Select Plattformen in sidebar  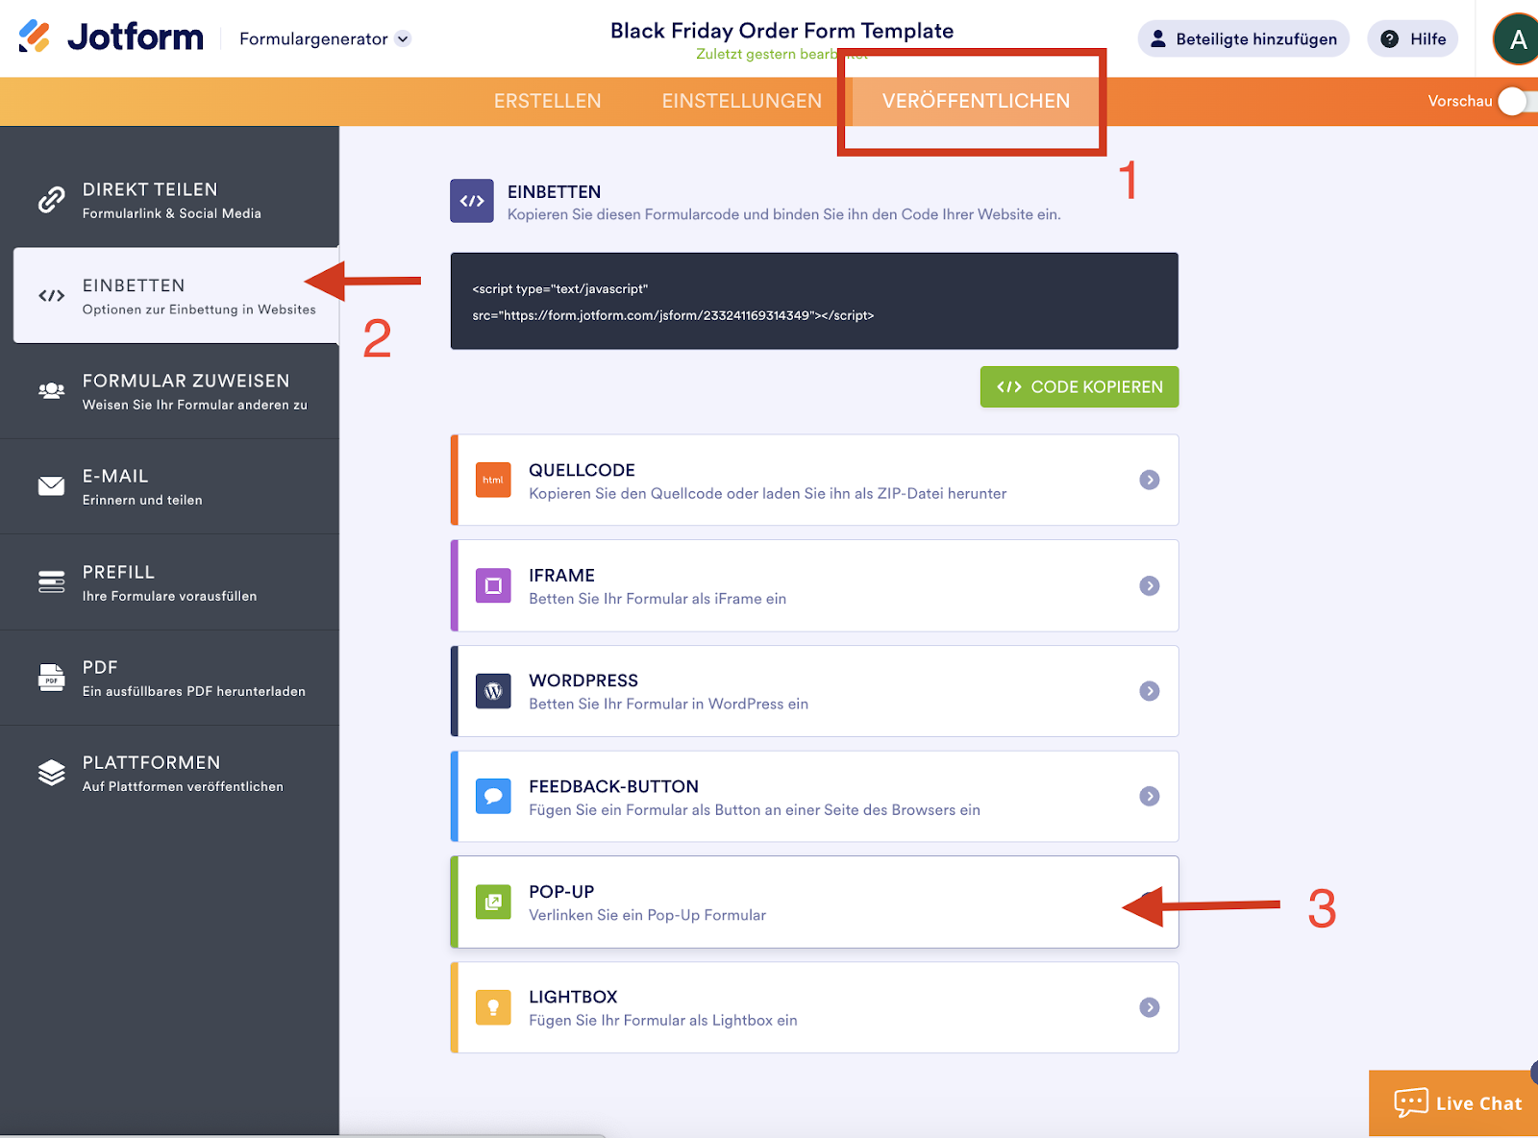tap(169, 773)
